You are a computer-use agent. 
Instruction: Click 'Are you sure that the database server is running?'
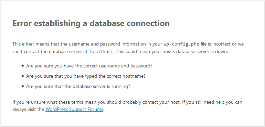[78, 87]
